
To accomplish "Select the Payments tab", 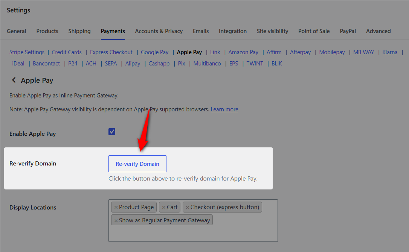I will pyautogui.click(x=113, y=31).
